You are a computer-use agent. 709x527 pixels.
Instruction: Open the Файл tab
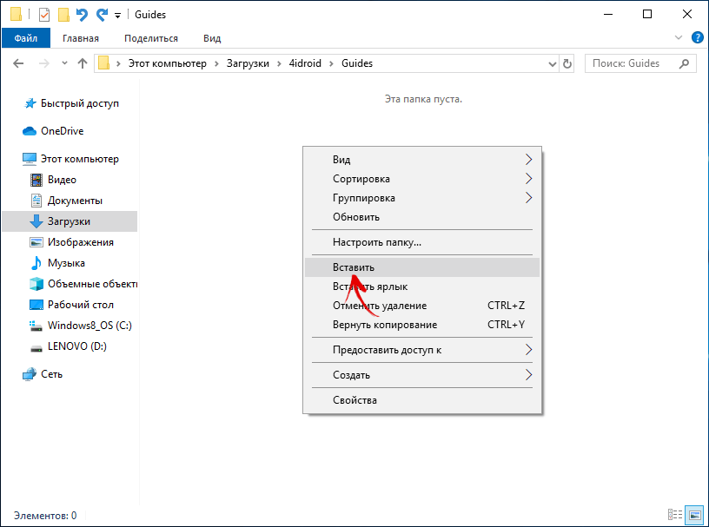point(26,38)
